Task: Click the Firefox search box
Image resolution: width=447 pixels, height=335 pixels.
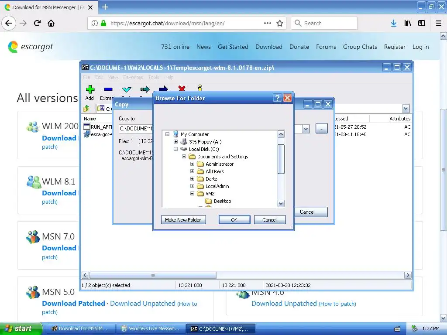Action: [x=324, y=23]
